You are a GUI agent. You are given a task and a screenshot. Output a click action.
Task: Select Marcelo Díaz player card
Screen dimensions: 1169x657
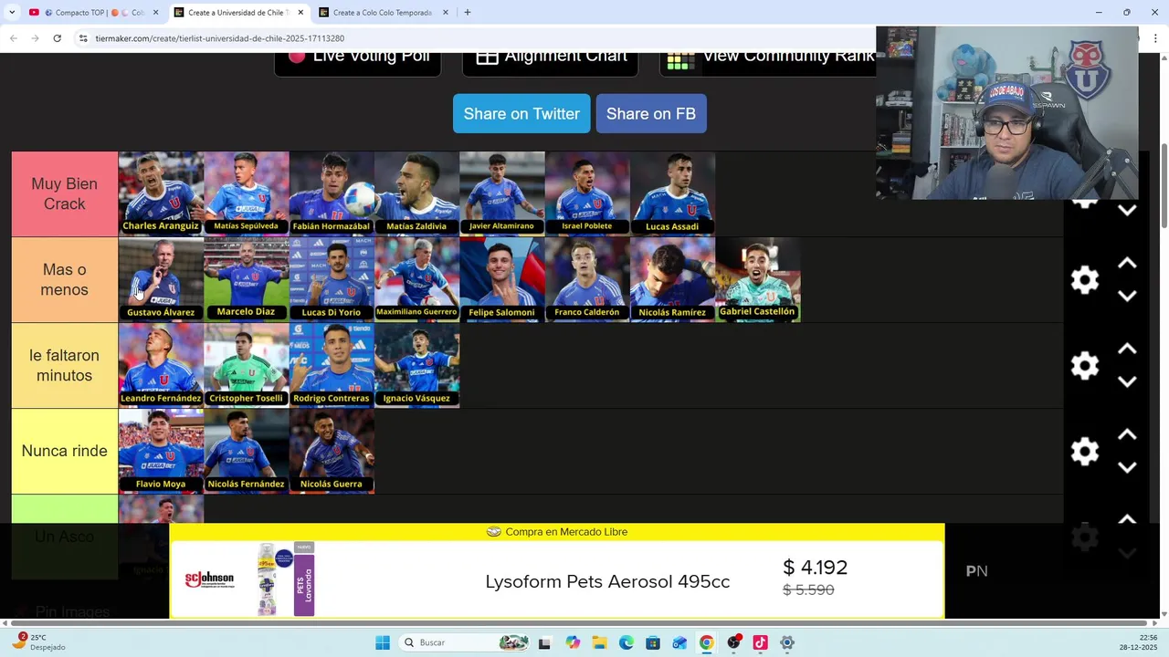coord(247,279)
